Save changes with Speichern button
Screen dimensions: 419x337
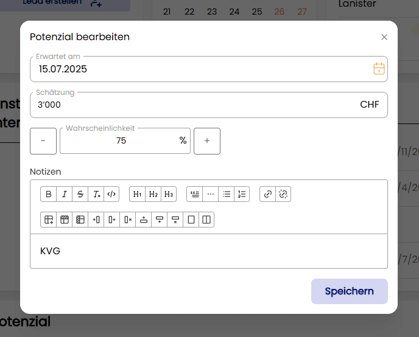[x=349, y=291]
